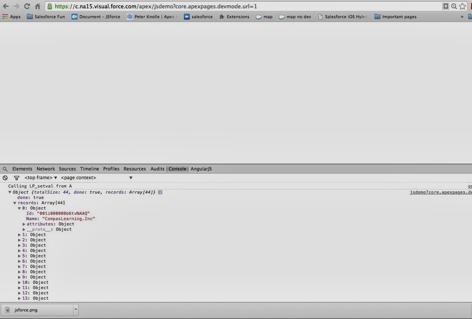Open the Apps shortcut in bookmarks bar

coord(11,17)
